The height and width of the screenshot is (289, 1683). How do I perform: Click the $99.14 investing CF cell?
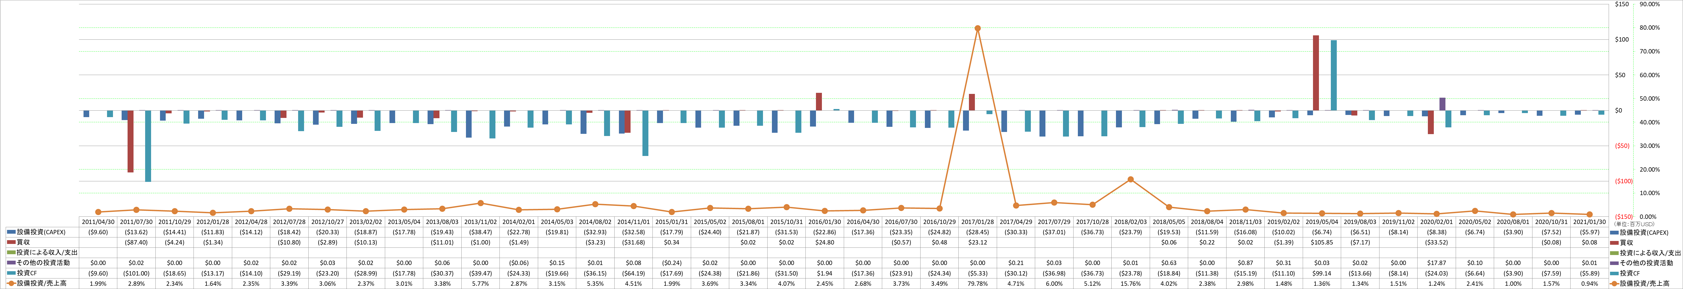pos(1322,273)
